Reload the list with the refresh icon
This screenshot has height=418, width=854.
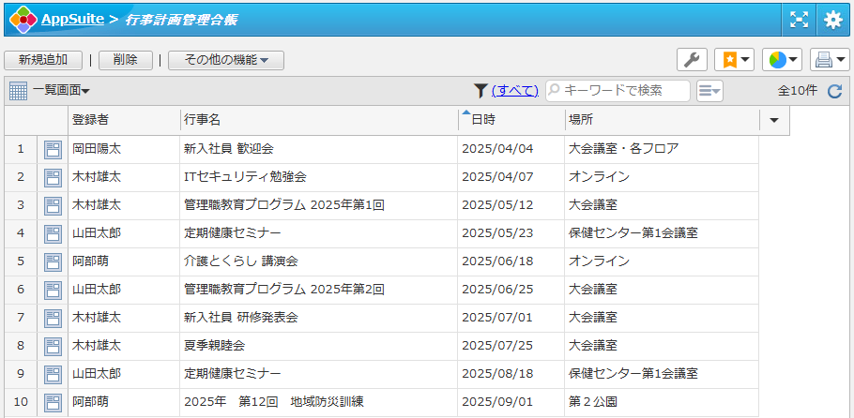point(835,91)
